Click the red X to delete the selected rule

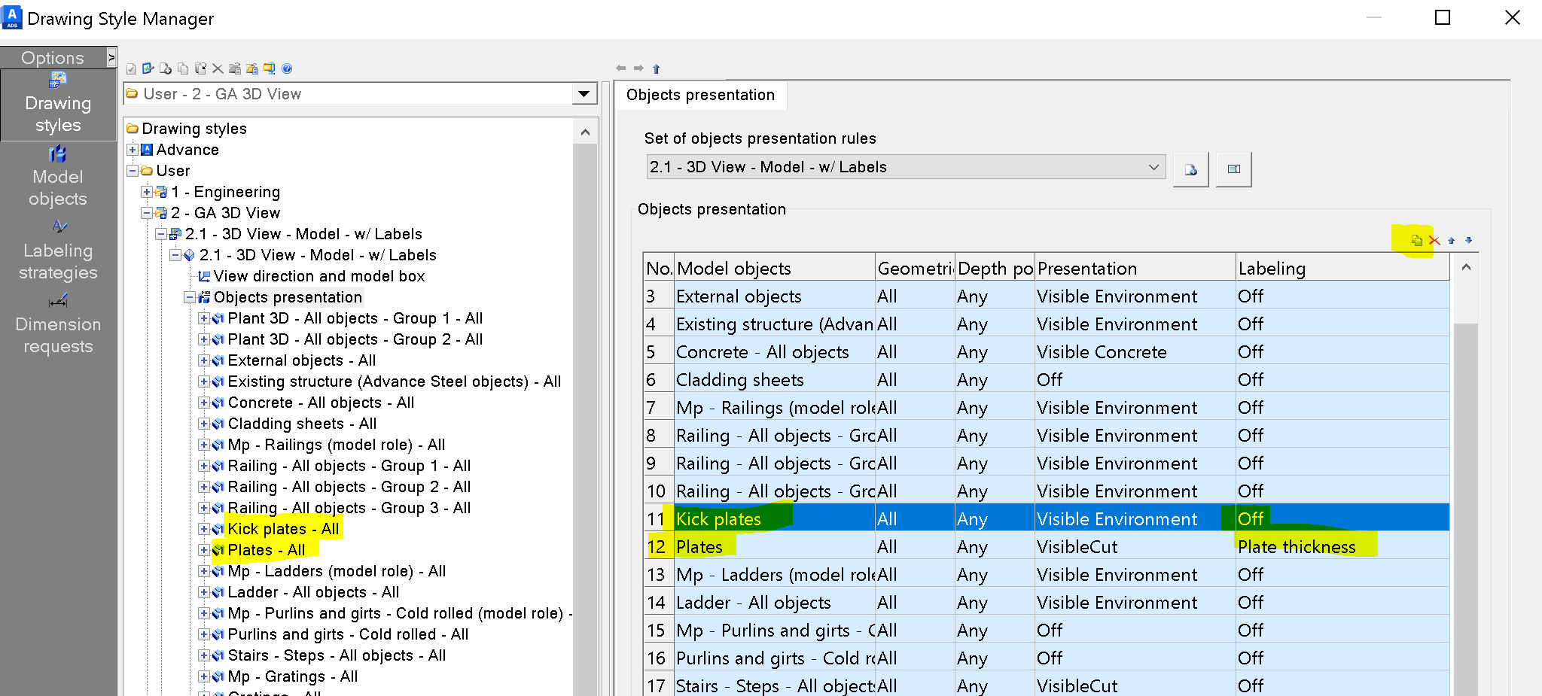pyautogui.click(x=1434, y=240)
